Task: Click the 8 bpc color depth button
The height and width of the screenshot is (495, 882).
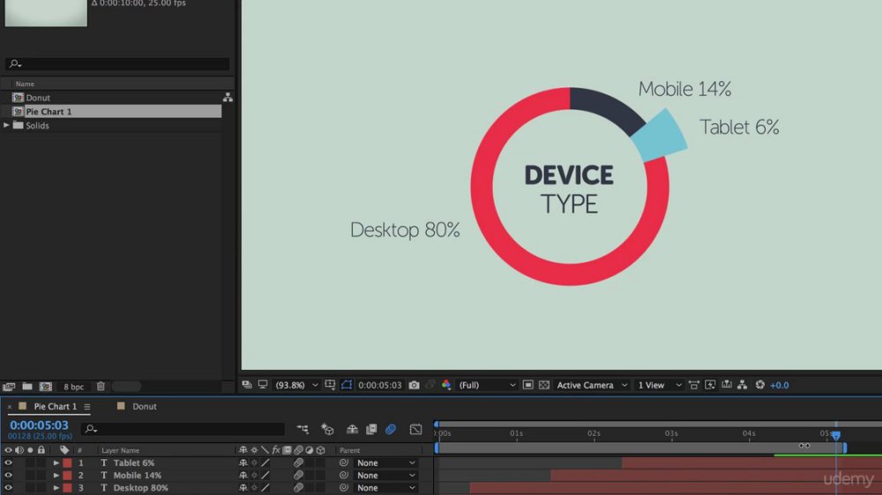Action: click(74, 387)
